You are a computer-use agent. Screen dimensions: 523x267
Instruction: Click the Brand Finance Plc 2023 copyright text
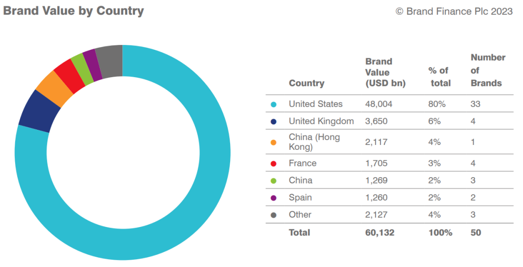pyautogui.click(x=454, y=11)
